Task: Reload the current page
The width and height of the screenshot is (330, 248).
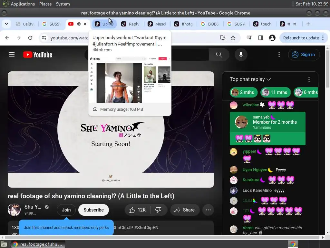Action: coord(30,38)
